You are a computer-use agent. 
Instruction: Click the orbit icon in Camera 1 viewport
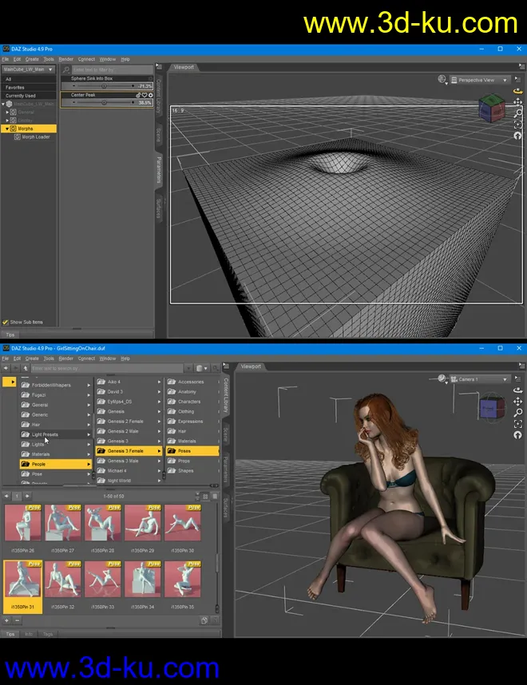point(518,390)
